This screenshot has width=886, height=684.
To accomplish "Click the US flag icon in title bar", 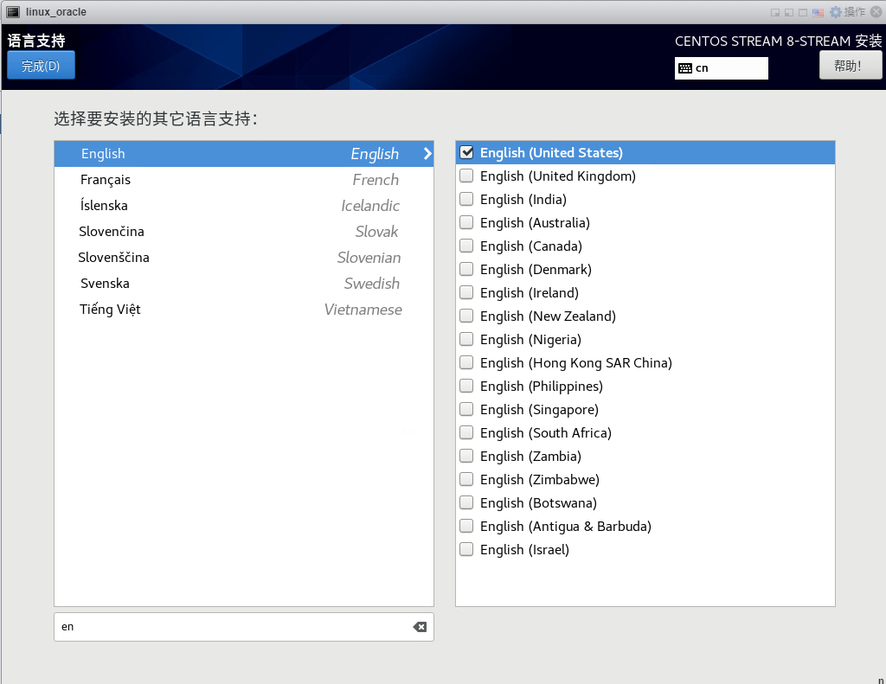I will click(x=818, y=12).
